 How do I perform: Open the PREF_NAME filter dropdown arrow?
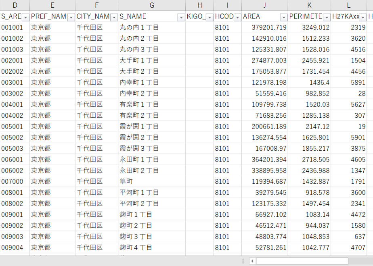[71, 17]
